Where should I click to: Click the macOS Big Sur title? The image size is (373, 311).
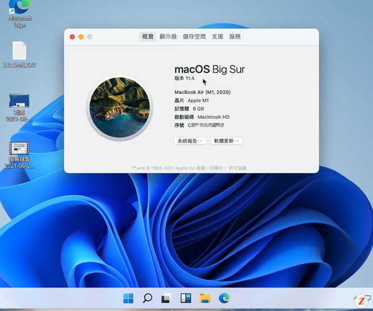tap(210, 69)
